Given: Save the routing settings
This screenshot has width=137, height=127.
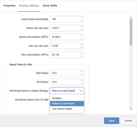Looking at the screenshot, I should click(x=112, y=121).
